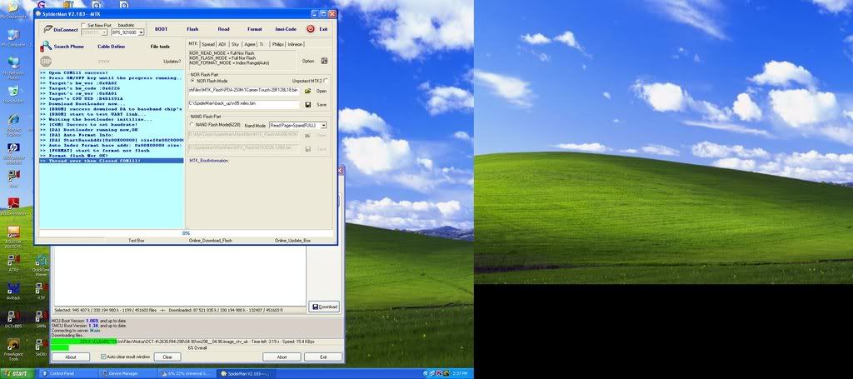Click the red Exit power icon
Screen dimensions: 853x379
click(311, 29)
